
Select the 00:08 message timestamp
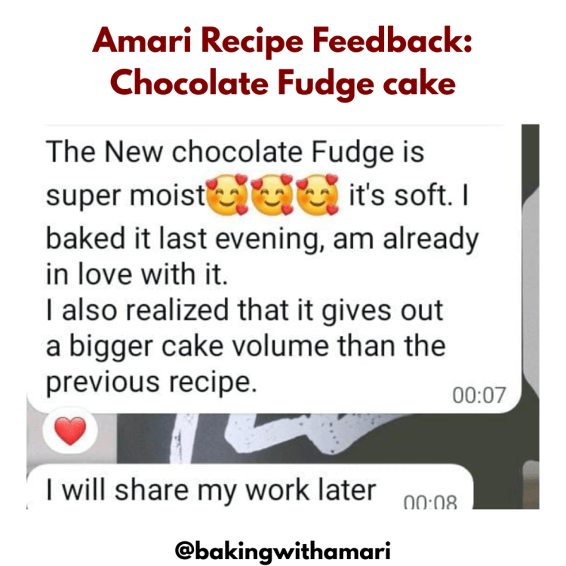[430, 502]
